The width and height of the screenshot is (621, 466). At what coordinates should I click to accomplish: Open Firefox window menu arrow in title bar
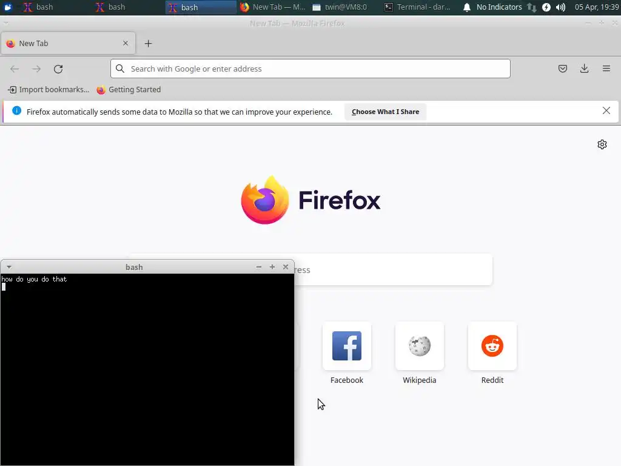click(x=5, y=24)
